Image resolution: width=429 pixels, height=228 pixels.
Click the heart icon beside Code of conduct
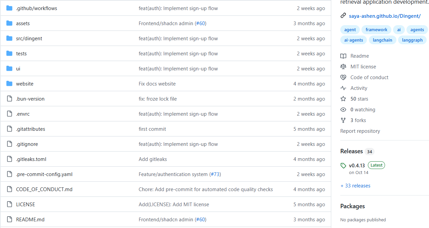(x=343, y=77)
